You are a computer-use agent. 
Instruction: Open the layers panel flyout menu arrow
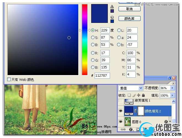[173, 83]
